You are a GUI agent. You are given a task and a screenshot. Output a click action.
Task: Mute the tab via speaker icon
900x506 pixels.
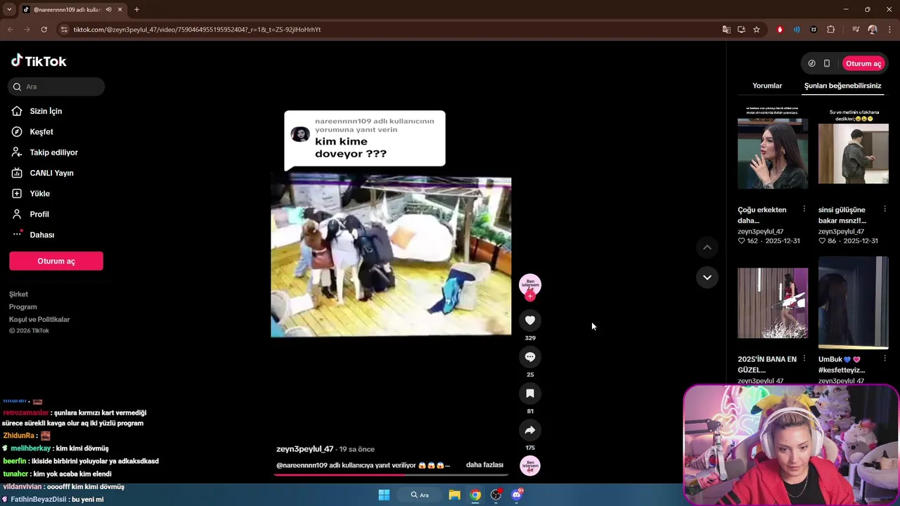[x=108, y=9]
